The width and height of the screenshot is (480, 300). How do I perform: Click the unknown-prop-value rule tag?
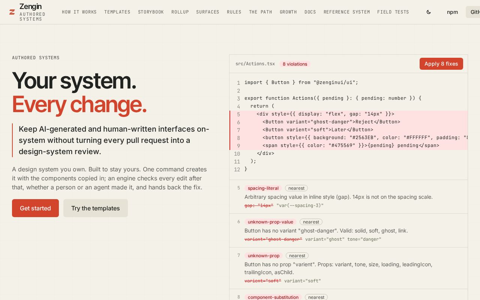click(270, 222)
